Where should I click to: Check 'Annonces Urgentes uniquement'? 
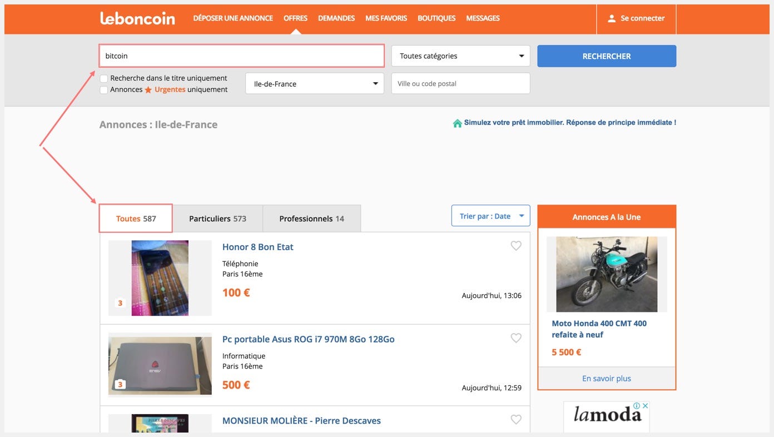(103, 89)
